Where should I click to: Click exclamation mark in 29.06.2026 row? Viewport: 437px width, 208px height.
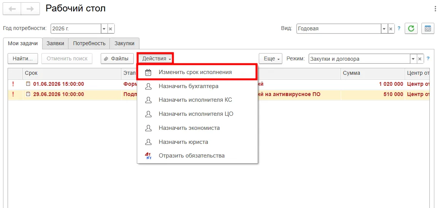point(12,95)
